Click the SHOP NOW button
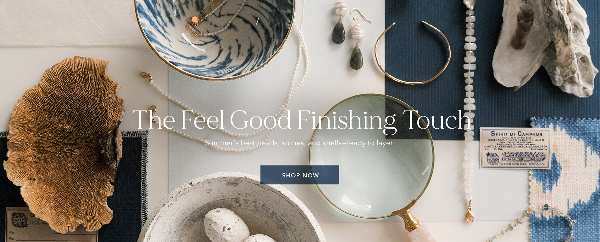 coord(300,175)
